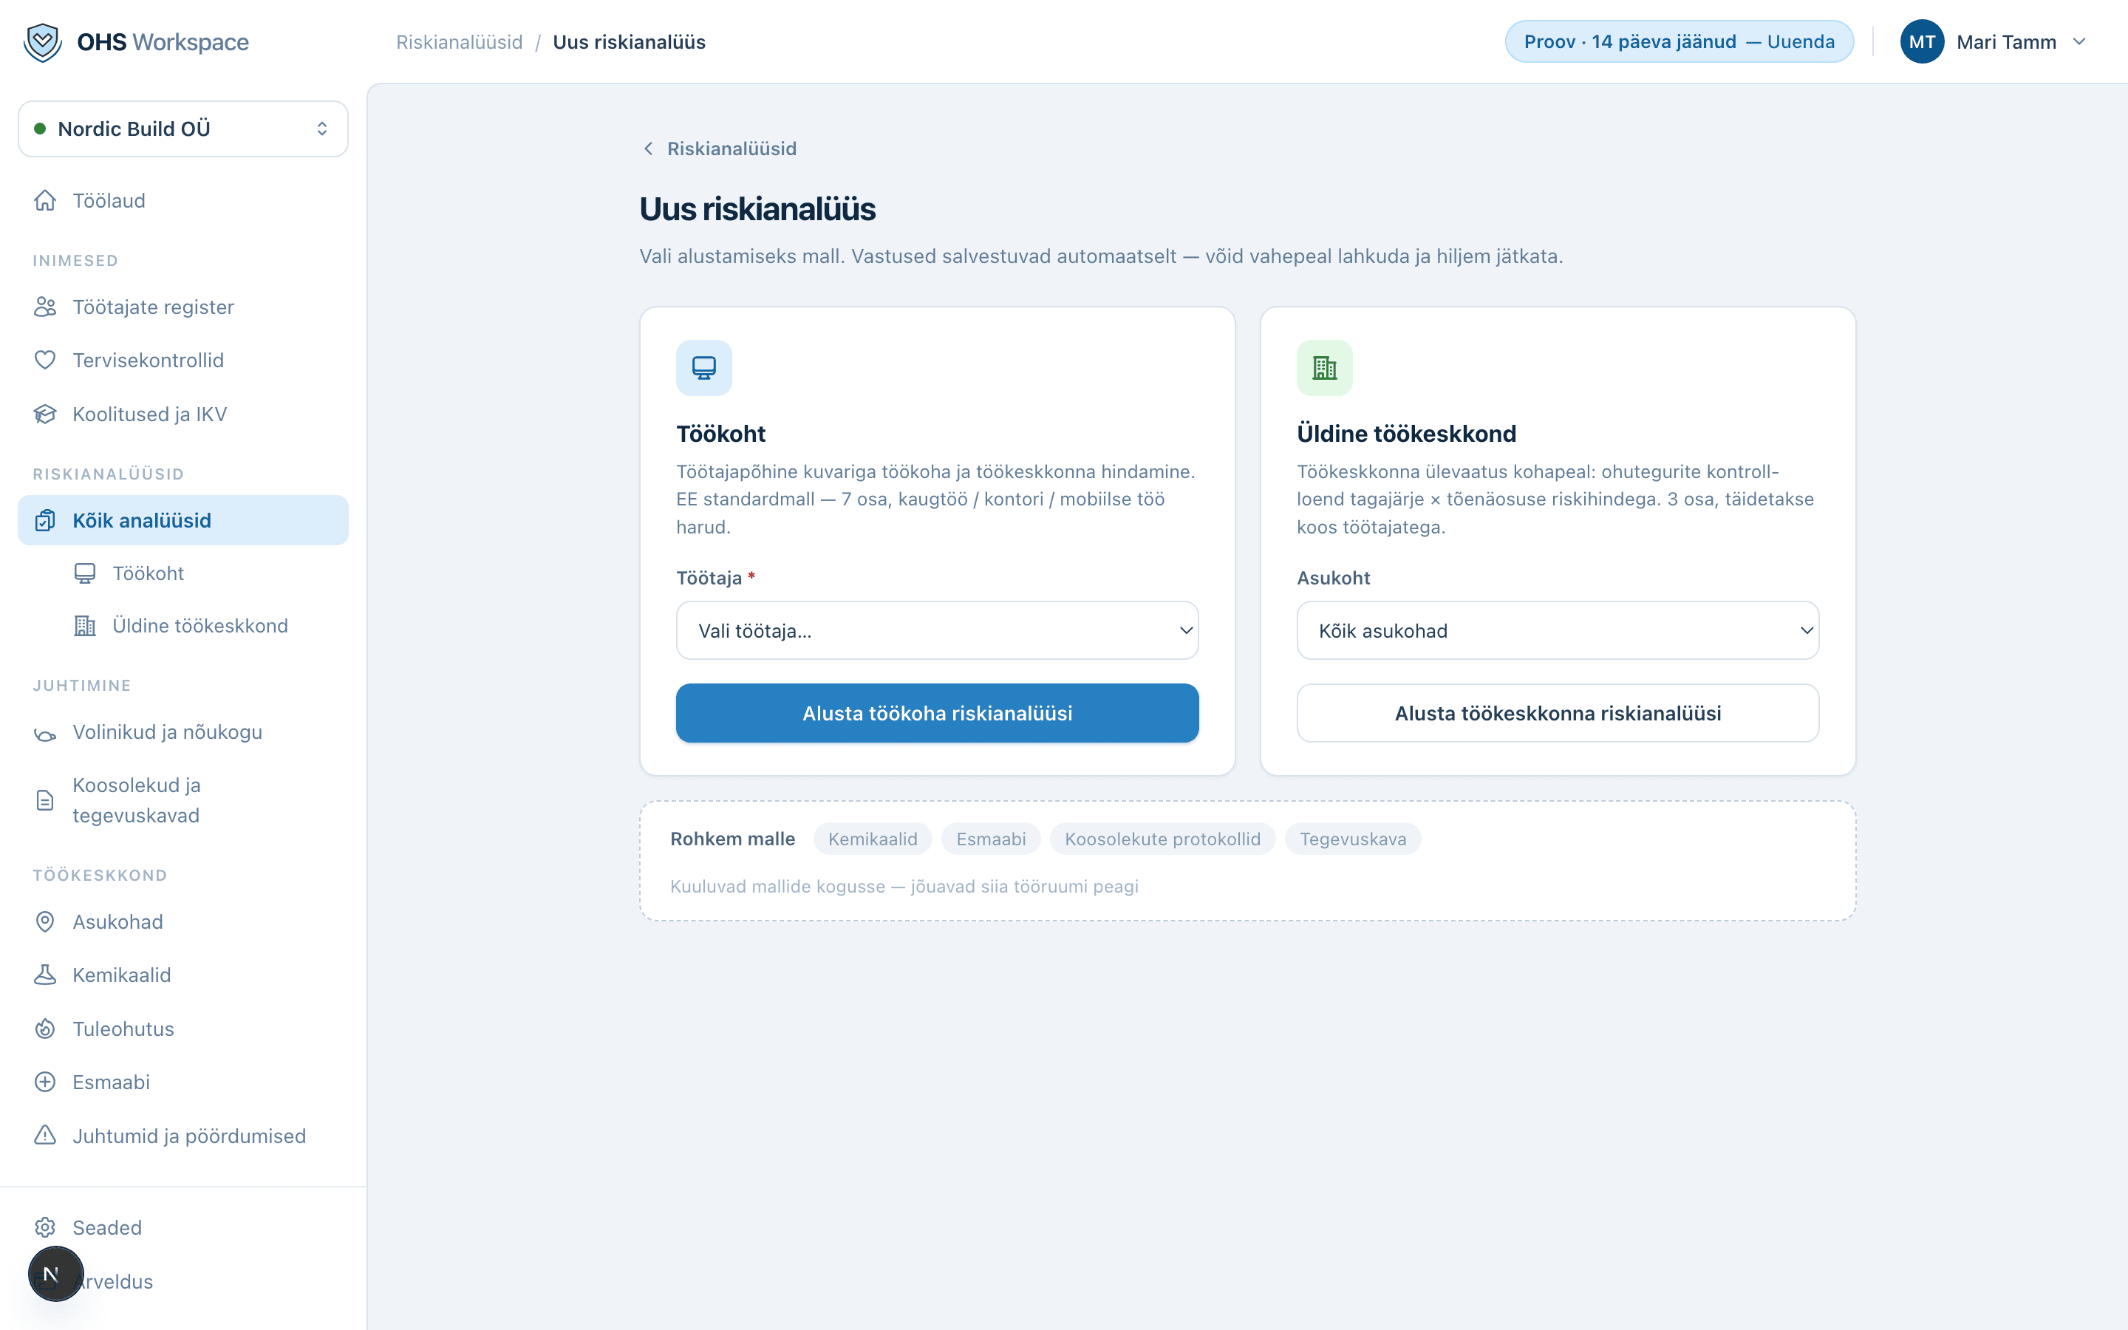
Task: Open the Nordic Build OÜ company switcher
Action: 183,129
